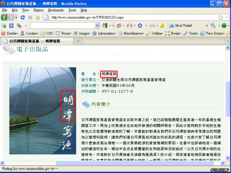Click the wrench settings icon

coord(213,26)
